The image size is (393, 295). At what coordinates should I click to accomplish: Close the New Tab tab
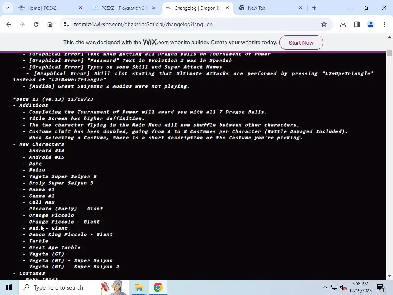301,8
